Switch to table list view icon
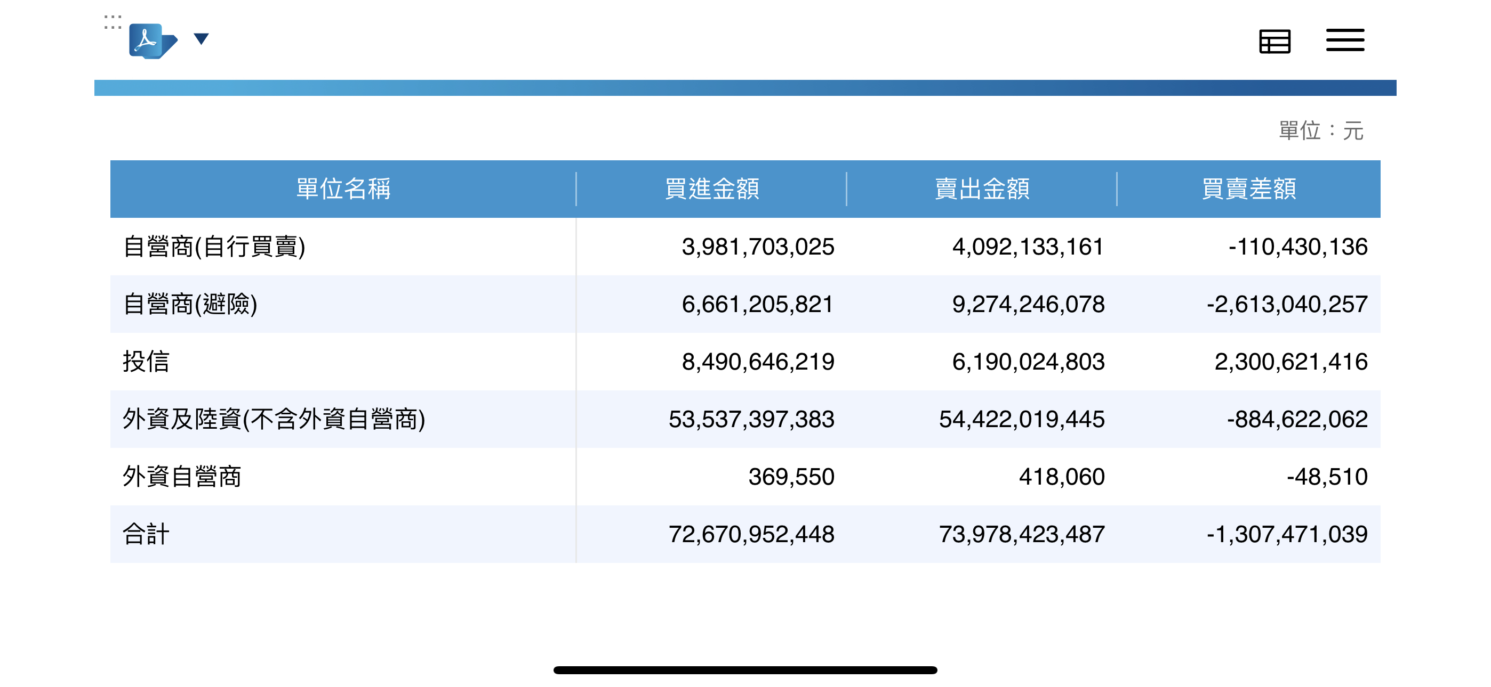 click(1274, 42)
